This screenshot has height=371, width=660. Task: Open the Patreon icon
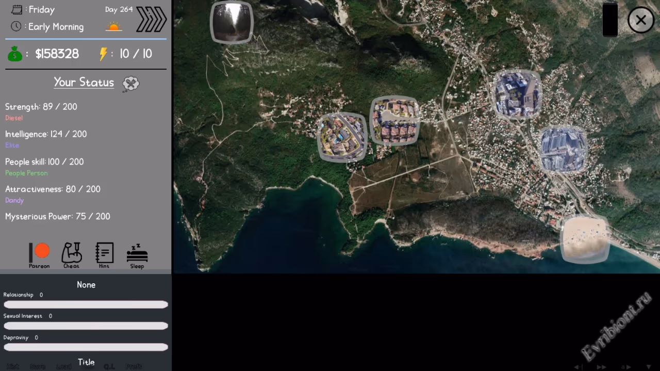(39, 255)
